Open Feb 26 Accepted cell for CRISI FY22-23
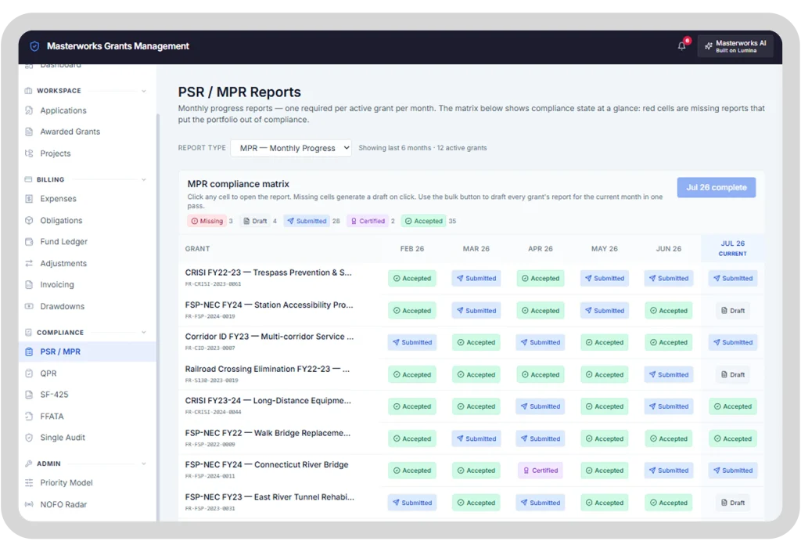The height and width of the screenshot is (552, 801). coord(411,278)
